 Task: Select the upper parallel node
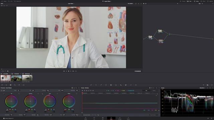(160, 31)
